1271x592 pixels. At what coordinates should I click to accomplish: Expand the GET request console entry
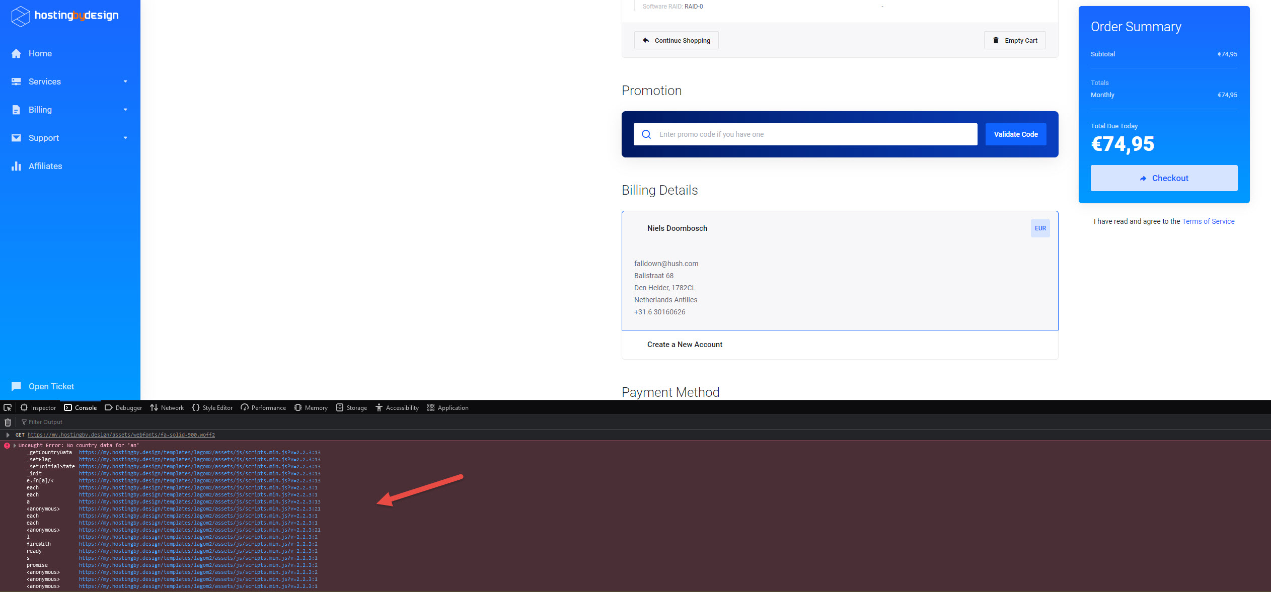point(8,435)
